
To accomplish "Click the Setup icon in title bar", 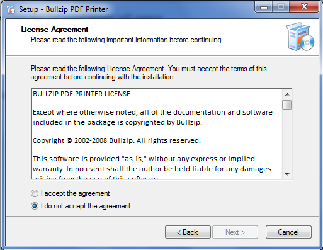I will click(x=11, y=9).
